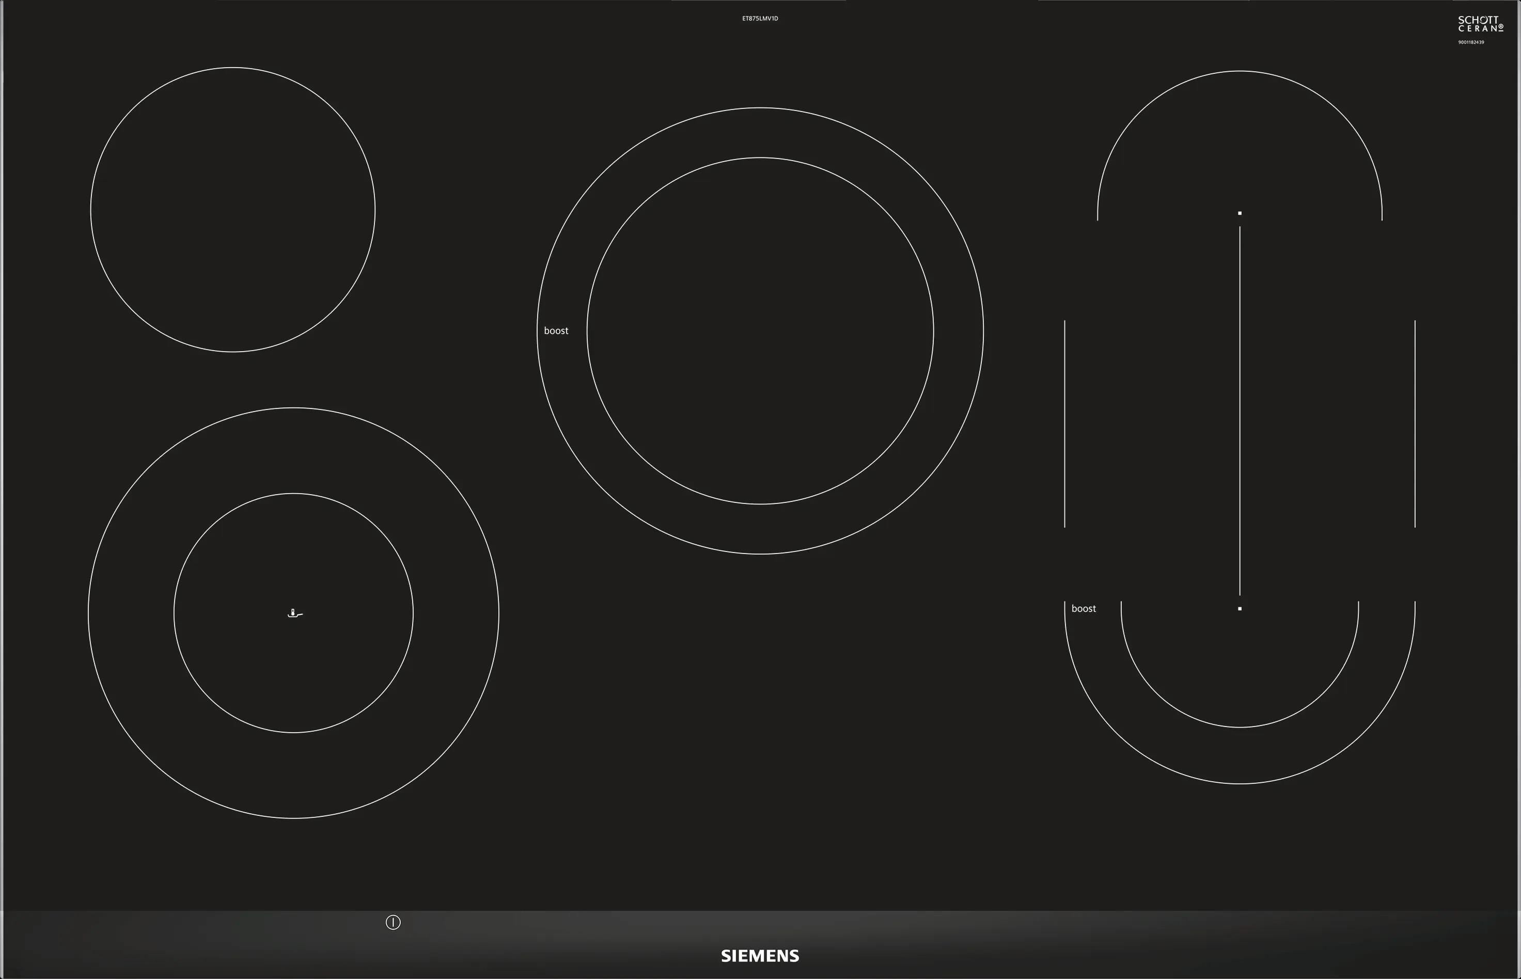Screen dimensions: 1521x979
Task: Tap the boost label on the round double-ring zone
Action: coord(556,330)
